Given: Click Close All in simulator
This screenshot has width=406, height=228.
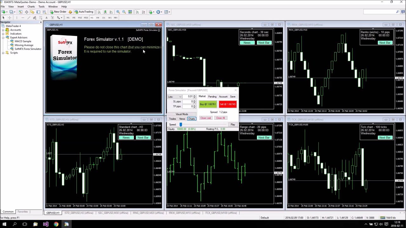Looking at the screenshot, I should pos(220,118).
